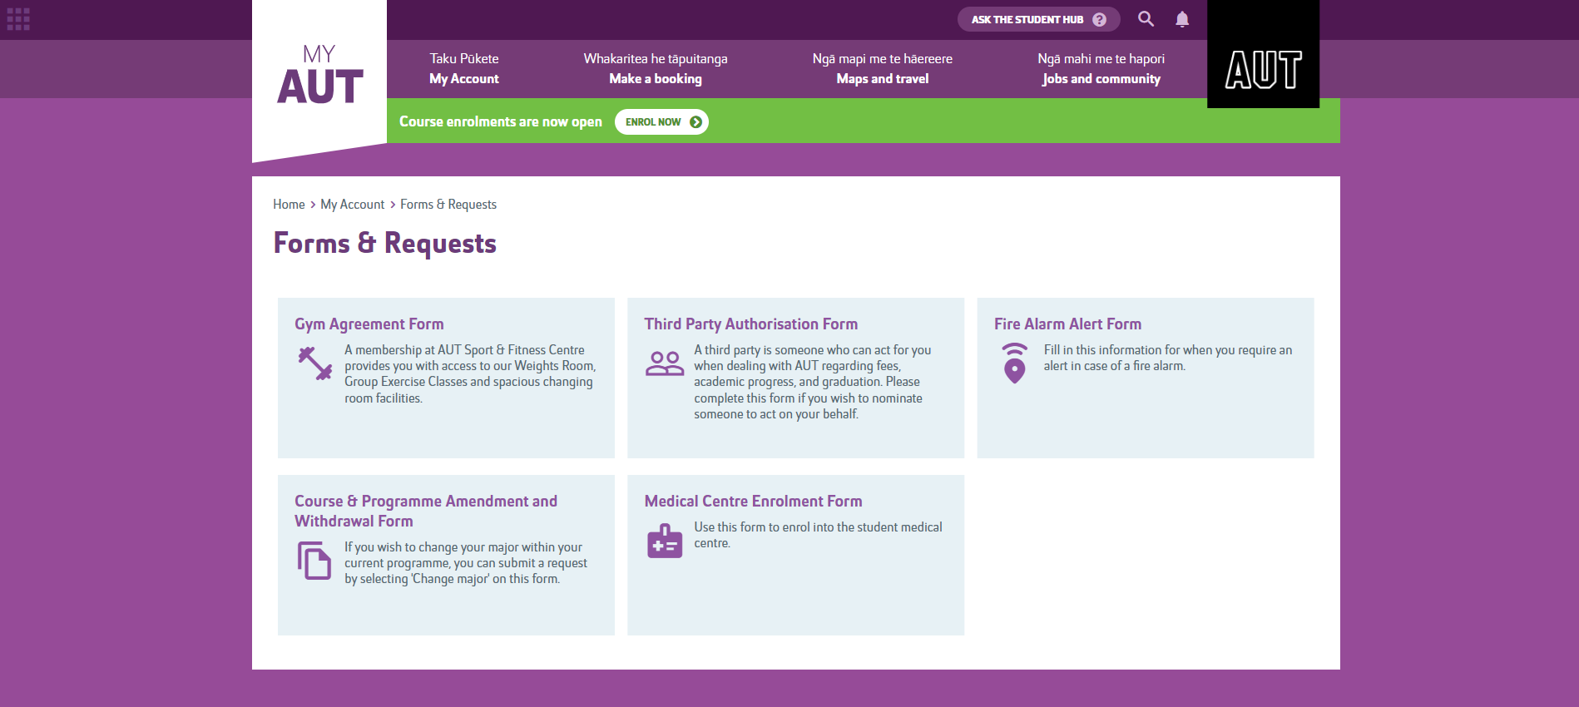Open the Maps and travel menu
The image size is (1579, 707).
[883, 69]
